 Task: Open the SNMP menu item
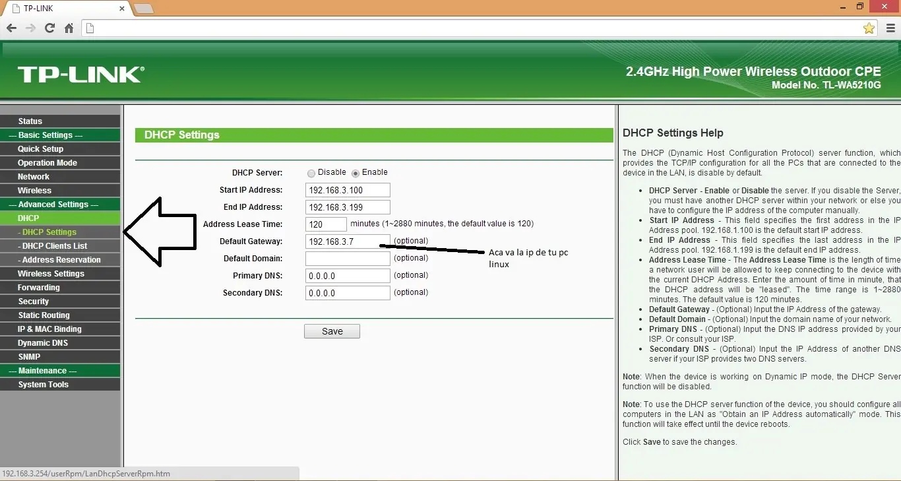pyautogui.click(x=60, y=357)
